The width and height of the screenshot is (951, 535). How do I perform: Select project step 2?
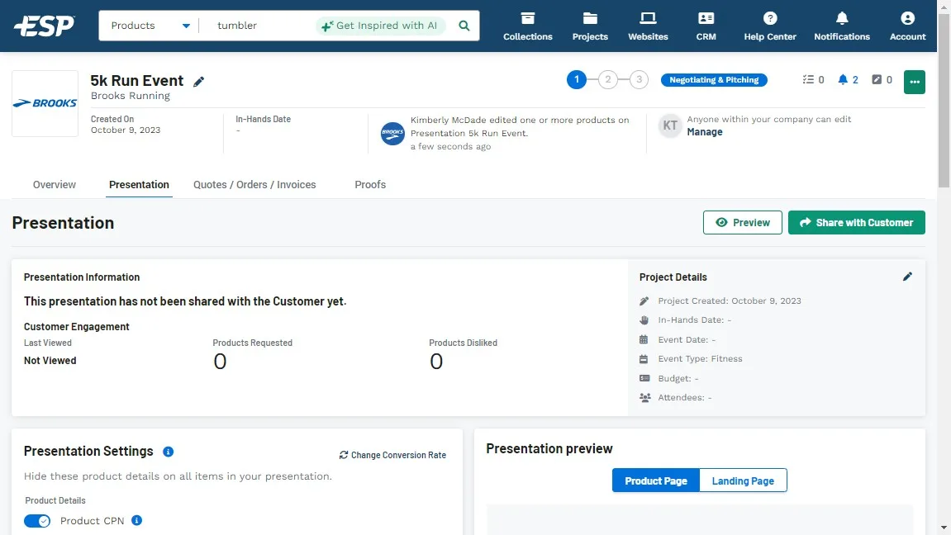(608, 79)
